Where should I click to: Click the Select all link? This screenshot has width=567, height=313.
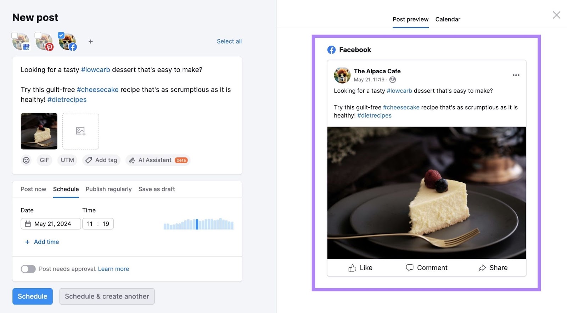229,41
